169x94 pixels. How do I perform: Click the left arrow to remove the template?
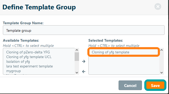[84, 71]
